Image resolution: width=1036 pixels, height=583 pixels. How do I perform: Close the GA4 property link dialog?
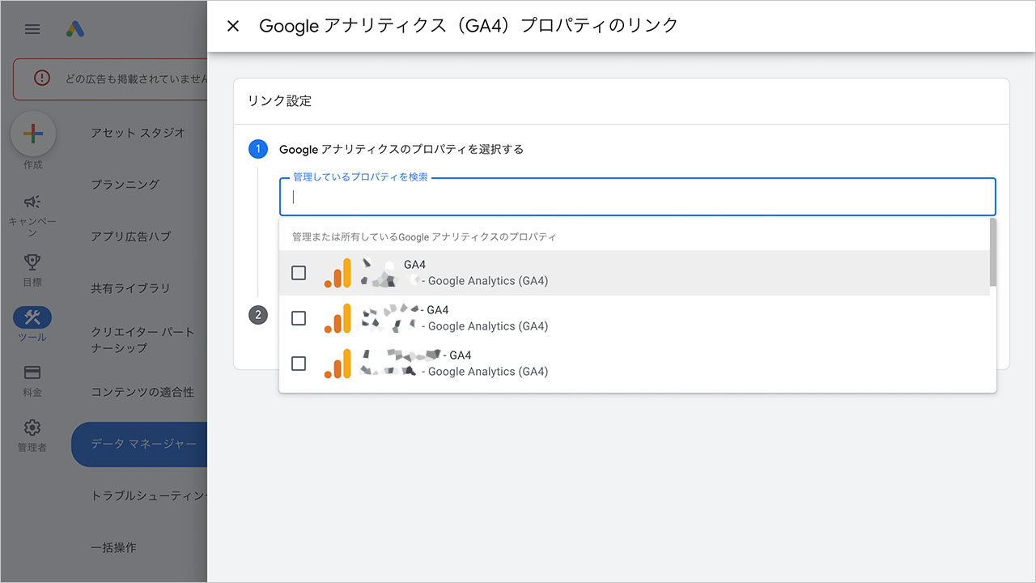232,26
